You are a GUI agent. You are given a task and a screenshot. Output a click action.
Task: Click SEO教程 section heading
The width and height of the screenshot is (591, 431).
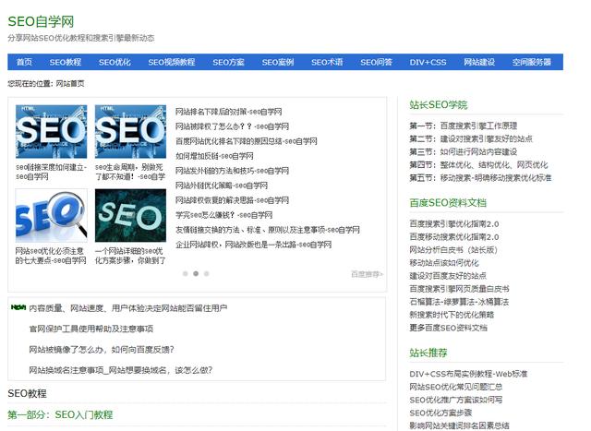tap(27, 393)
